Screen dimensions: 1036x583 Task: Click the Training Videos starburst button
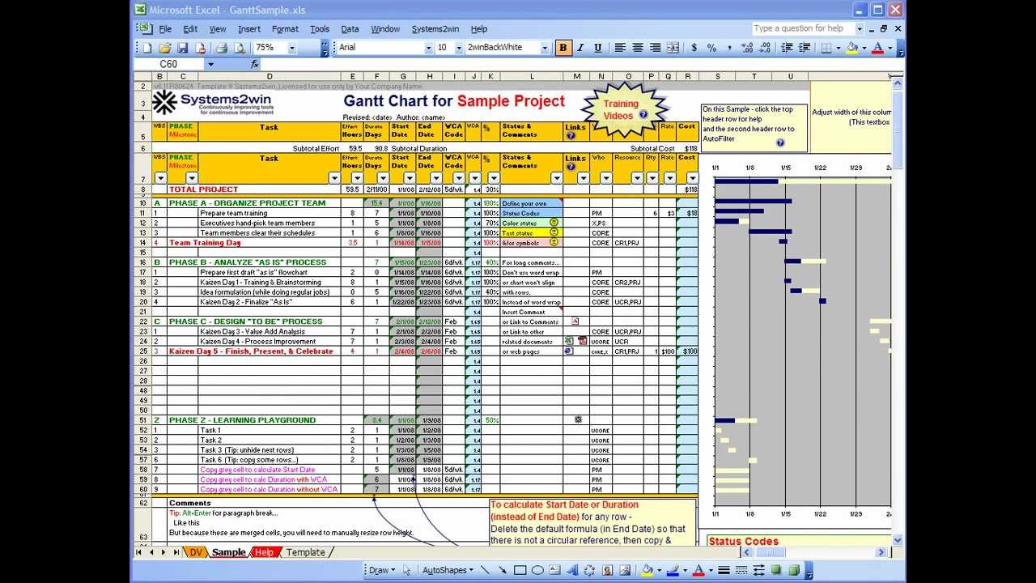coord(621,109)
